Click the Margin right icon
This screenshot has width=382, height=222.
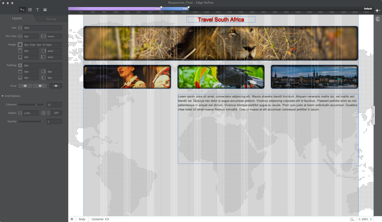point(44,51)
